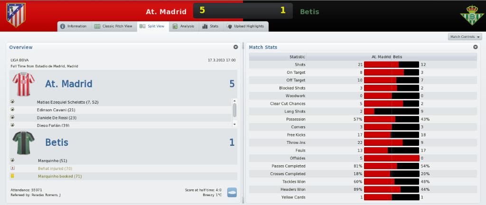Viewport: 486px width, 205px height.
Task: Expand the Overview panel options arrow
Action: tap(235, 47)
